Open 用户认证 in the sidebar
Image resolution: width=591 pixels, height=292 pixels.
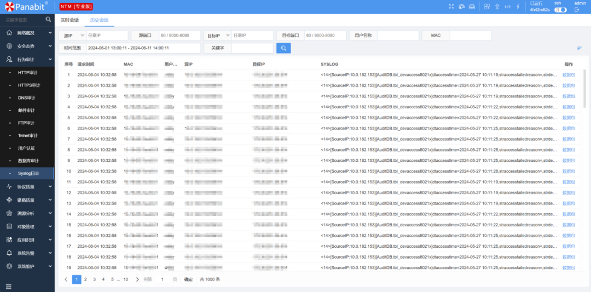click(27, 148)
